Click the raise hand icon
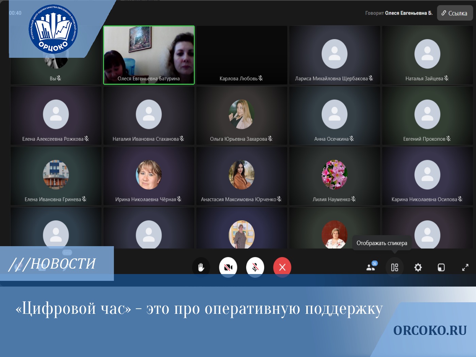This screenshot has height=357, width=476. 201,267
